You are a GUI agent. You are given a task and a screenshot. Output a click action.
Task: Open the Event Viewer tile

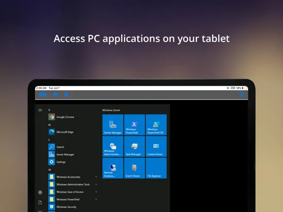[x=134, y=168]
